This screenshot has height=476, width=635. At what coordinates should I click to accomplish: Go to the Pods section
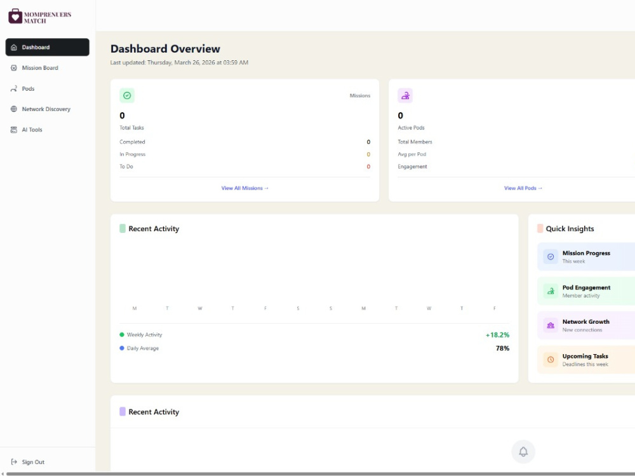(48, 89)
